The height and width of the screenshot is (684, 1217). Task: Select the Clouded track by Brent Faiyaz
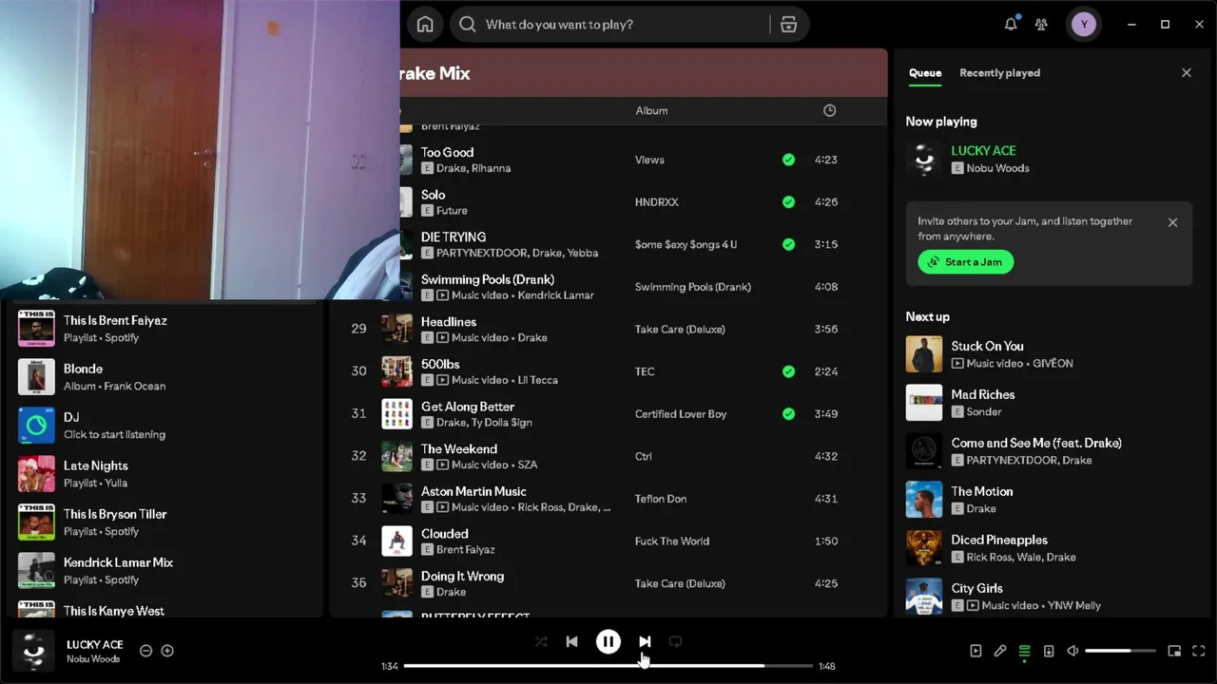click(608, 541)
